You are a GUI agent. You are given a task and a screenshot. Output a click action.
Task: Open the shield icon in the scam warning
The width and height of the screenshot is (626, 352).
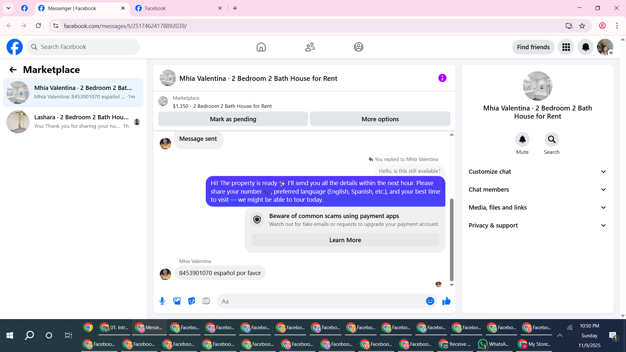click(x=257, y=220)
